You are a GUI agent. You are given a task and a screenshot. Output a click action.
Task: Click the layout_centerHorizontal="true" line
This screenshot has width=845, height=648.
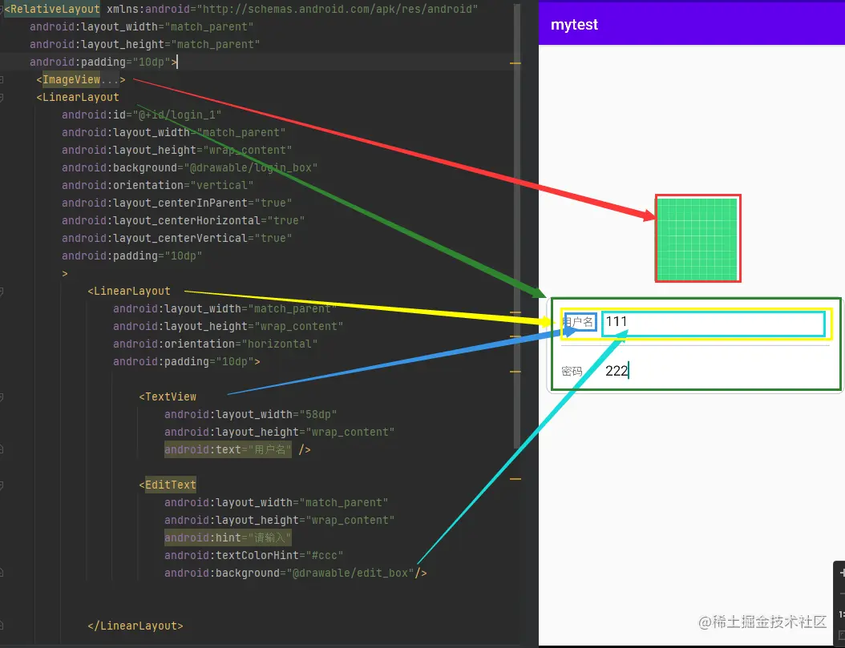pos(184,220)
